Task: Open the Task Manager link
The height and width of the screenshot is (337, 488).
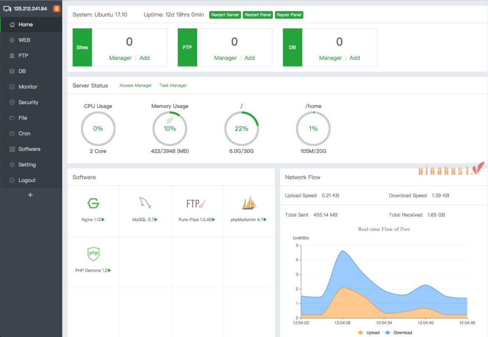Action: coord(173,86)
